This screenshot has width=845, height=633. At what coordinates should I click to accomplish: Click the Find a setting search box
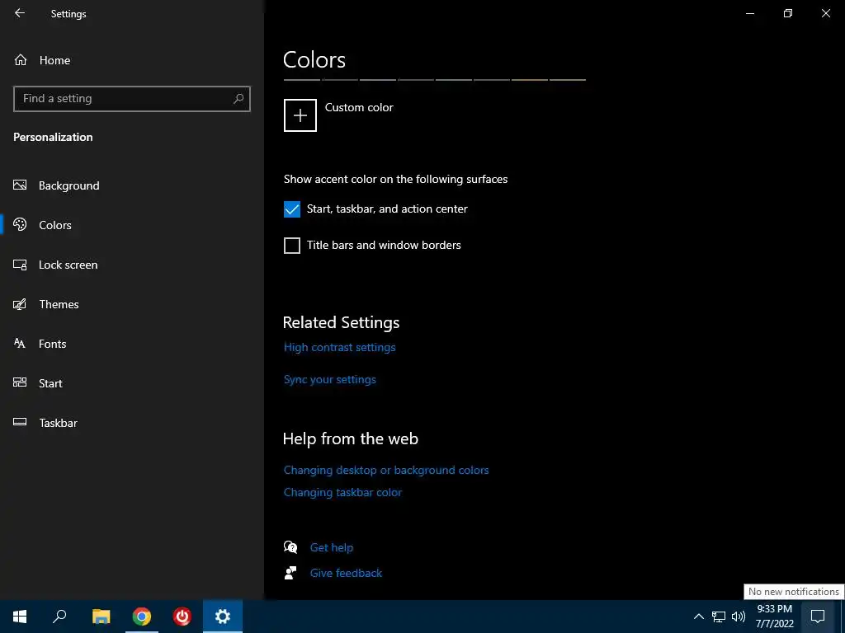[132, 99]
